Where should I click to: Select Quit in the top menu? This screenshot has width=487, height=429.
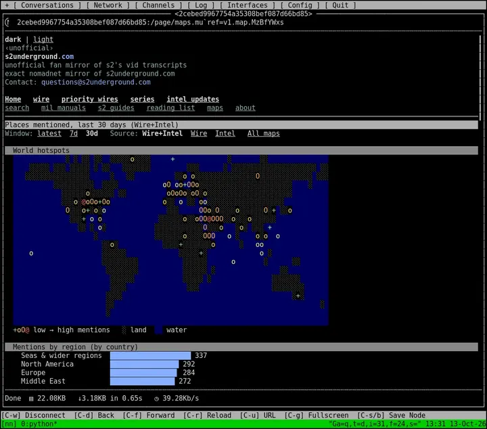point(340,5)
